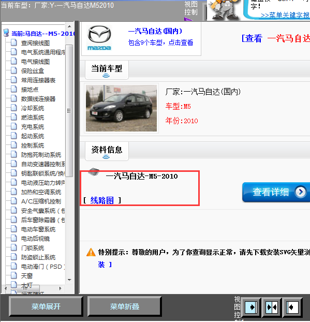Click the document icon beside 控制系统
The image size is (310, 322).
tap(14, 145)
